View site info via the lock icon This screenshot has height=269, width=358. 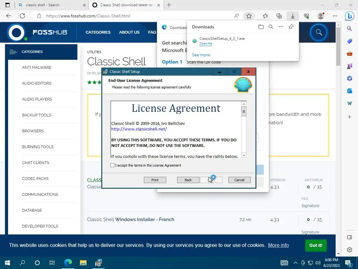pyautogui.click(x=39, y=16)
